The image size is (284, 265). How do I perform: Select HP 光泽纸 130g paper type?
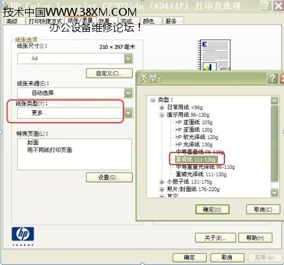194,144
